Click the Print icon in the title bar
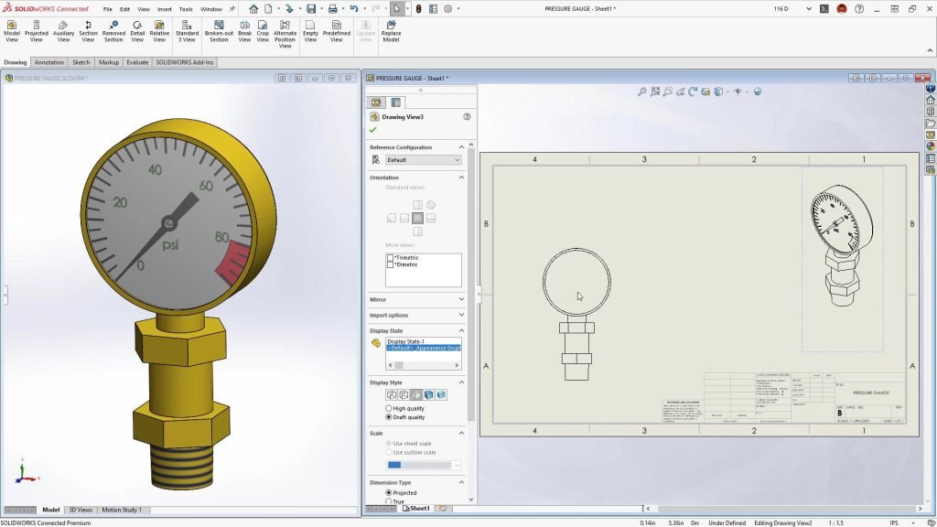 333,9
